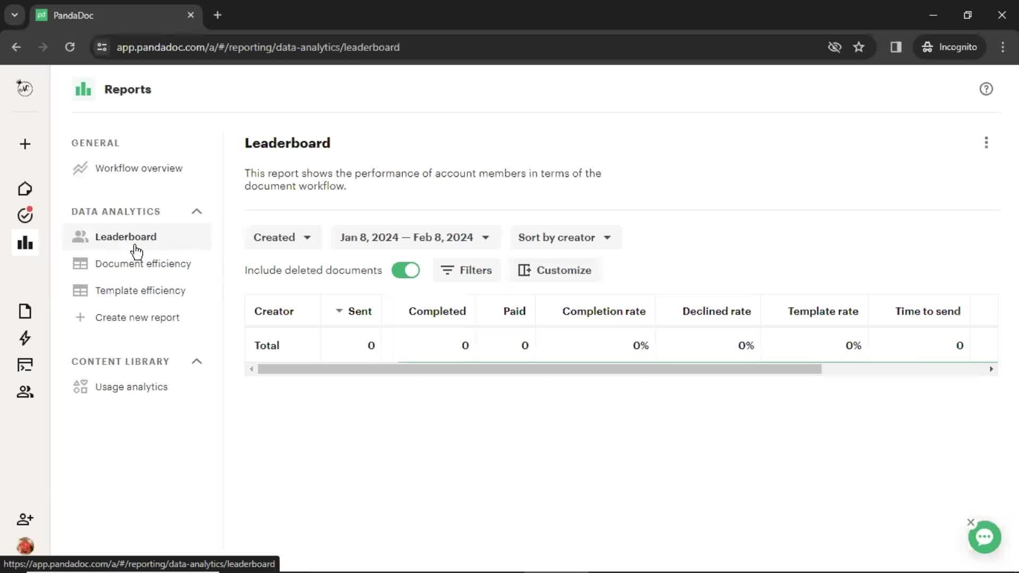Screen dimensions: 1019x573
Task: Collapse the Content Library section
Action: [x=197, y=361]
